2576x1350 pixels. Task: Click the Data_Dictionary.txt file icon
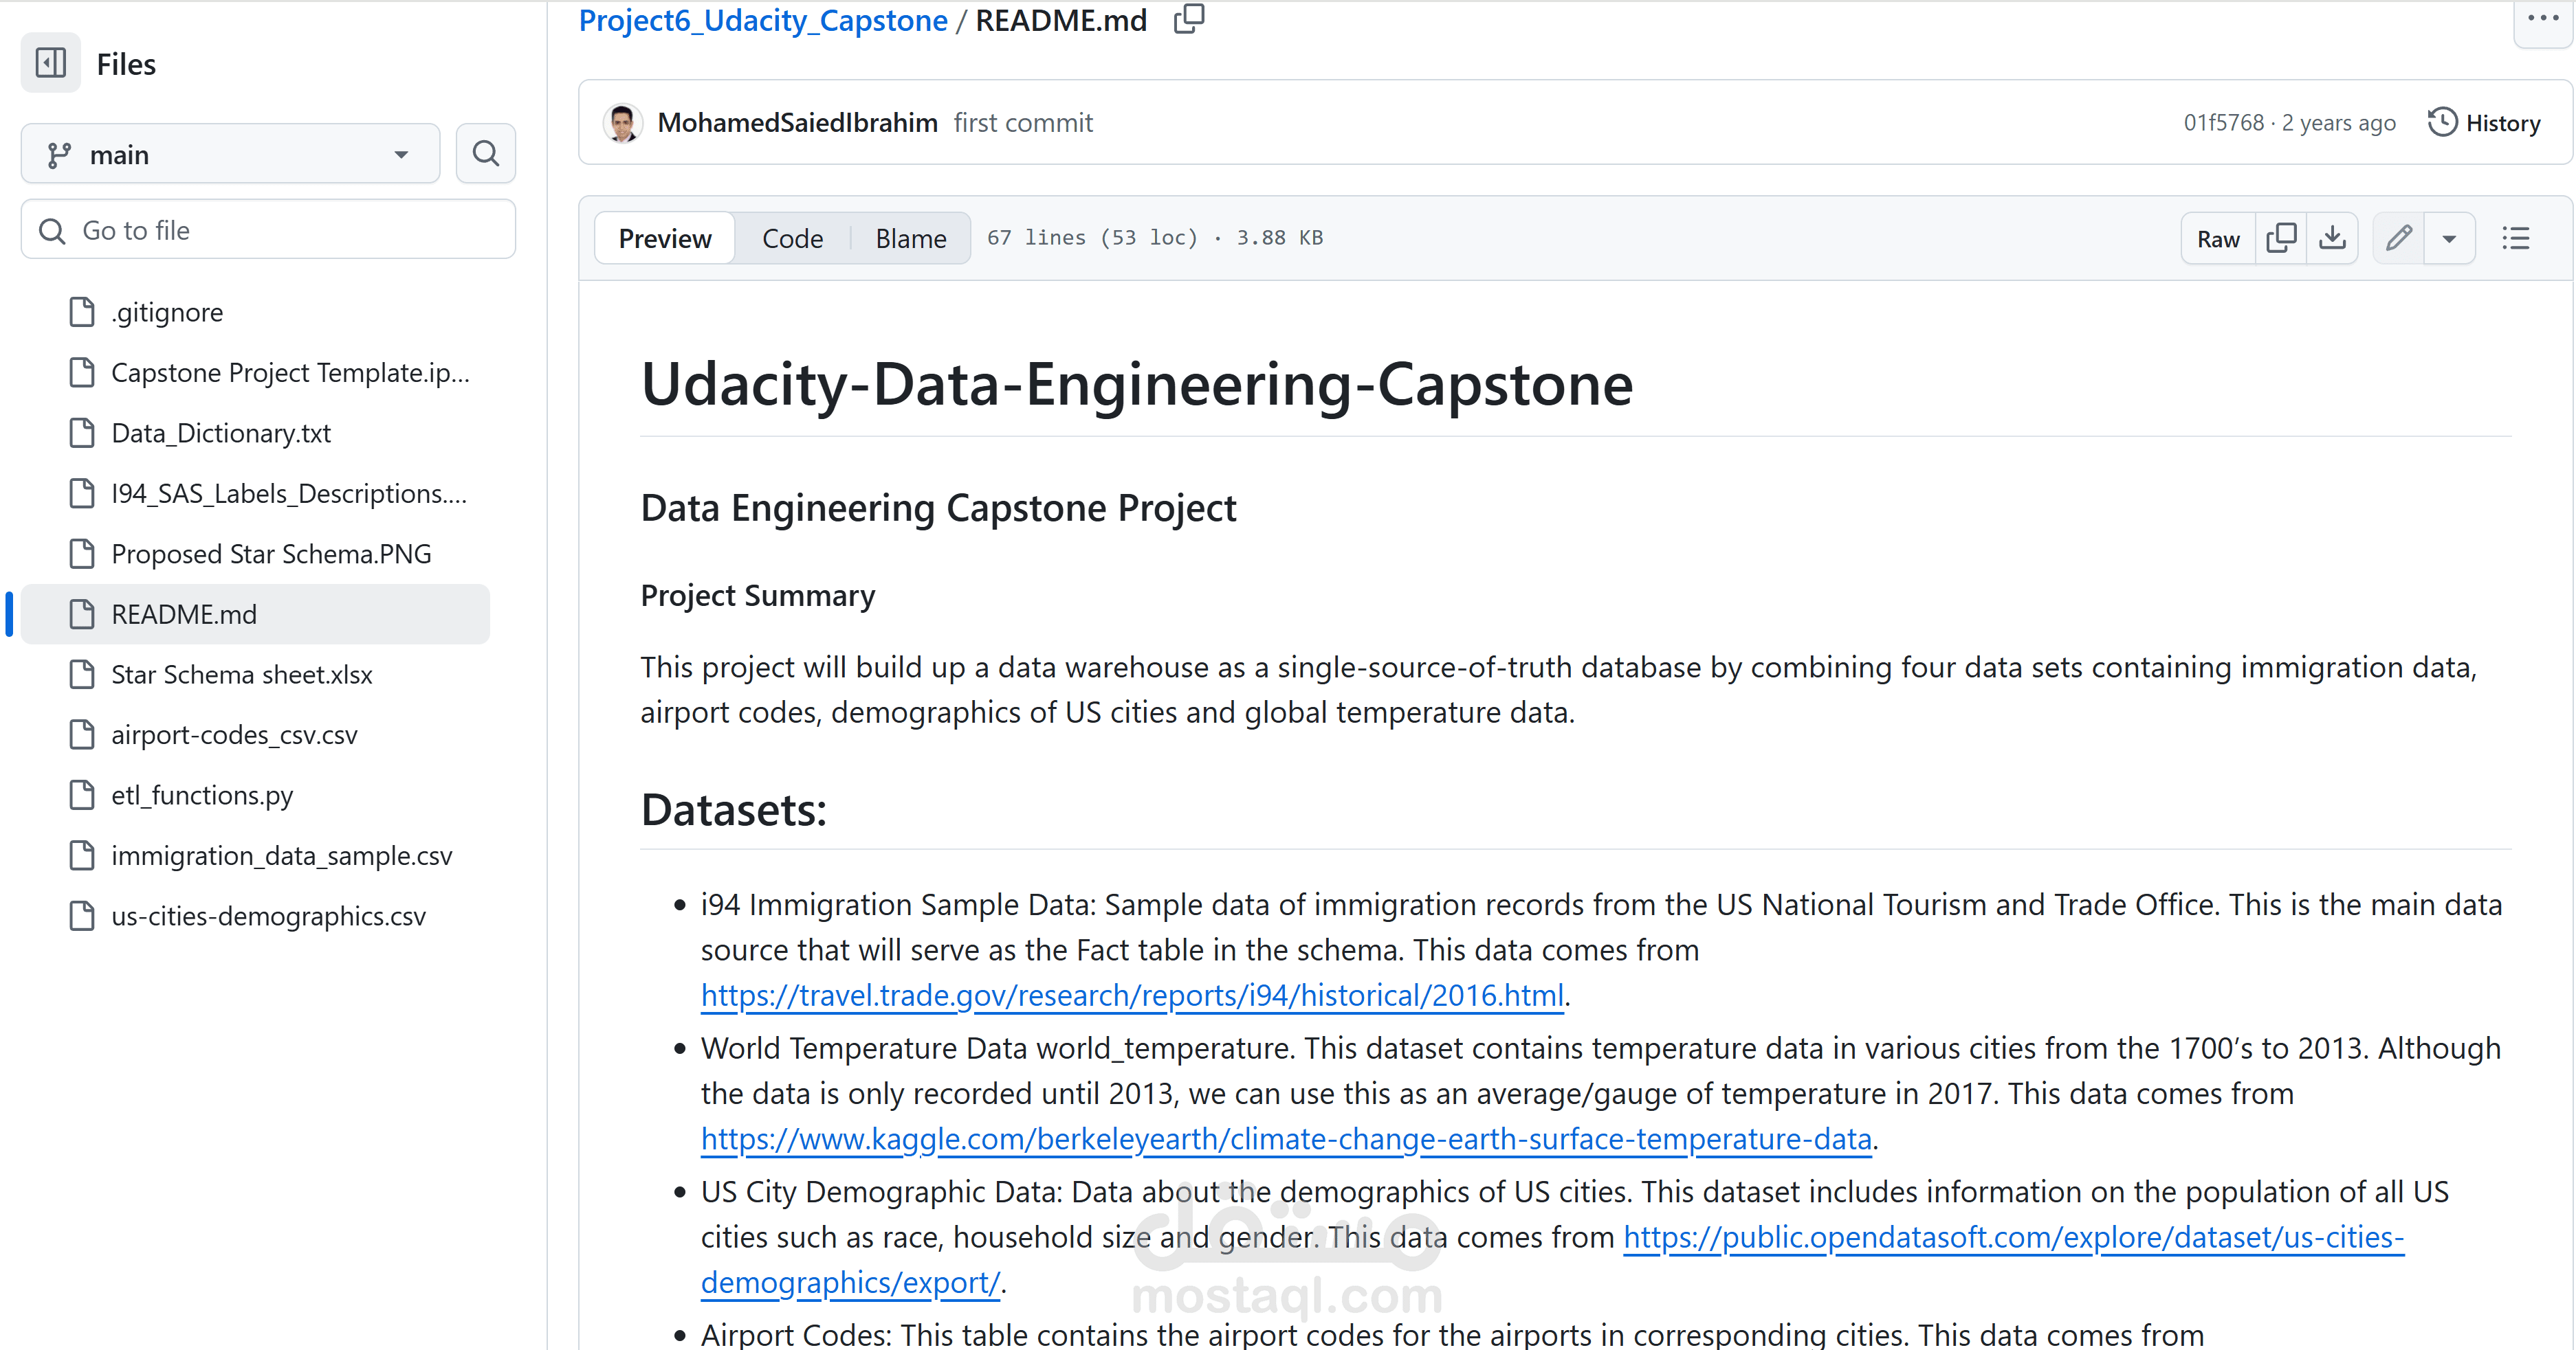pos(82,433)
